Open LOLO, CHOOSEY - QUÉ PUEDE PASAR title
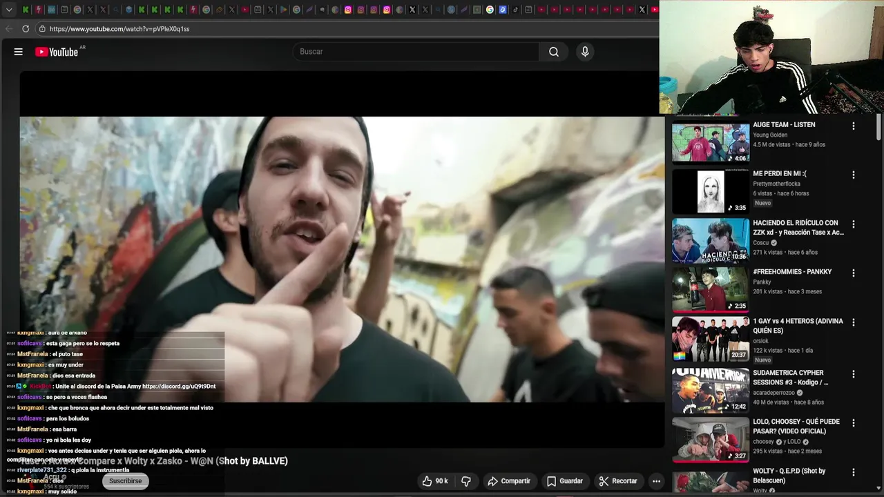 [796, 427]
